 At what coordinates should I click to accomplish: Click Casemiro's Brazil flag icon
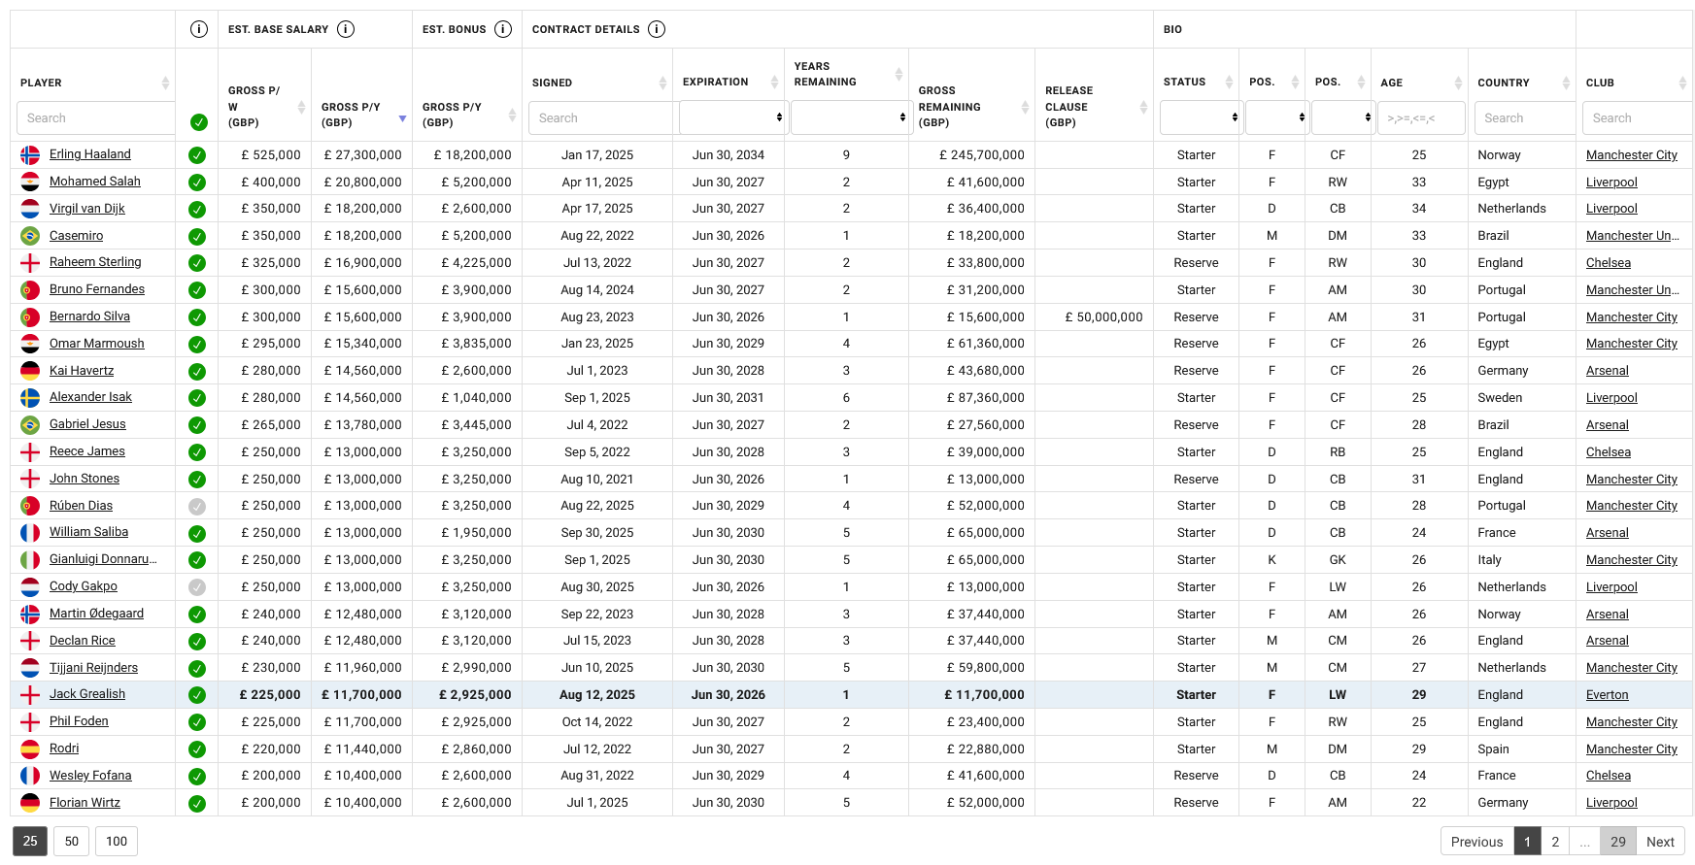click(30, 236)
